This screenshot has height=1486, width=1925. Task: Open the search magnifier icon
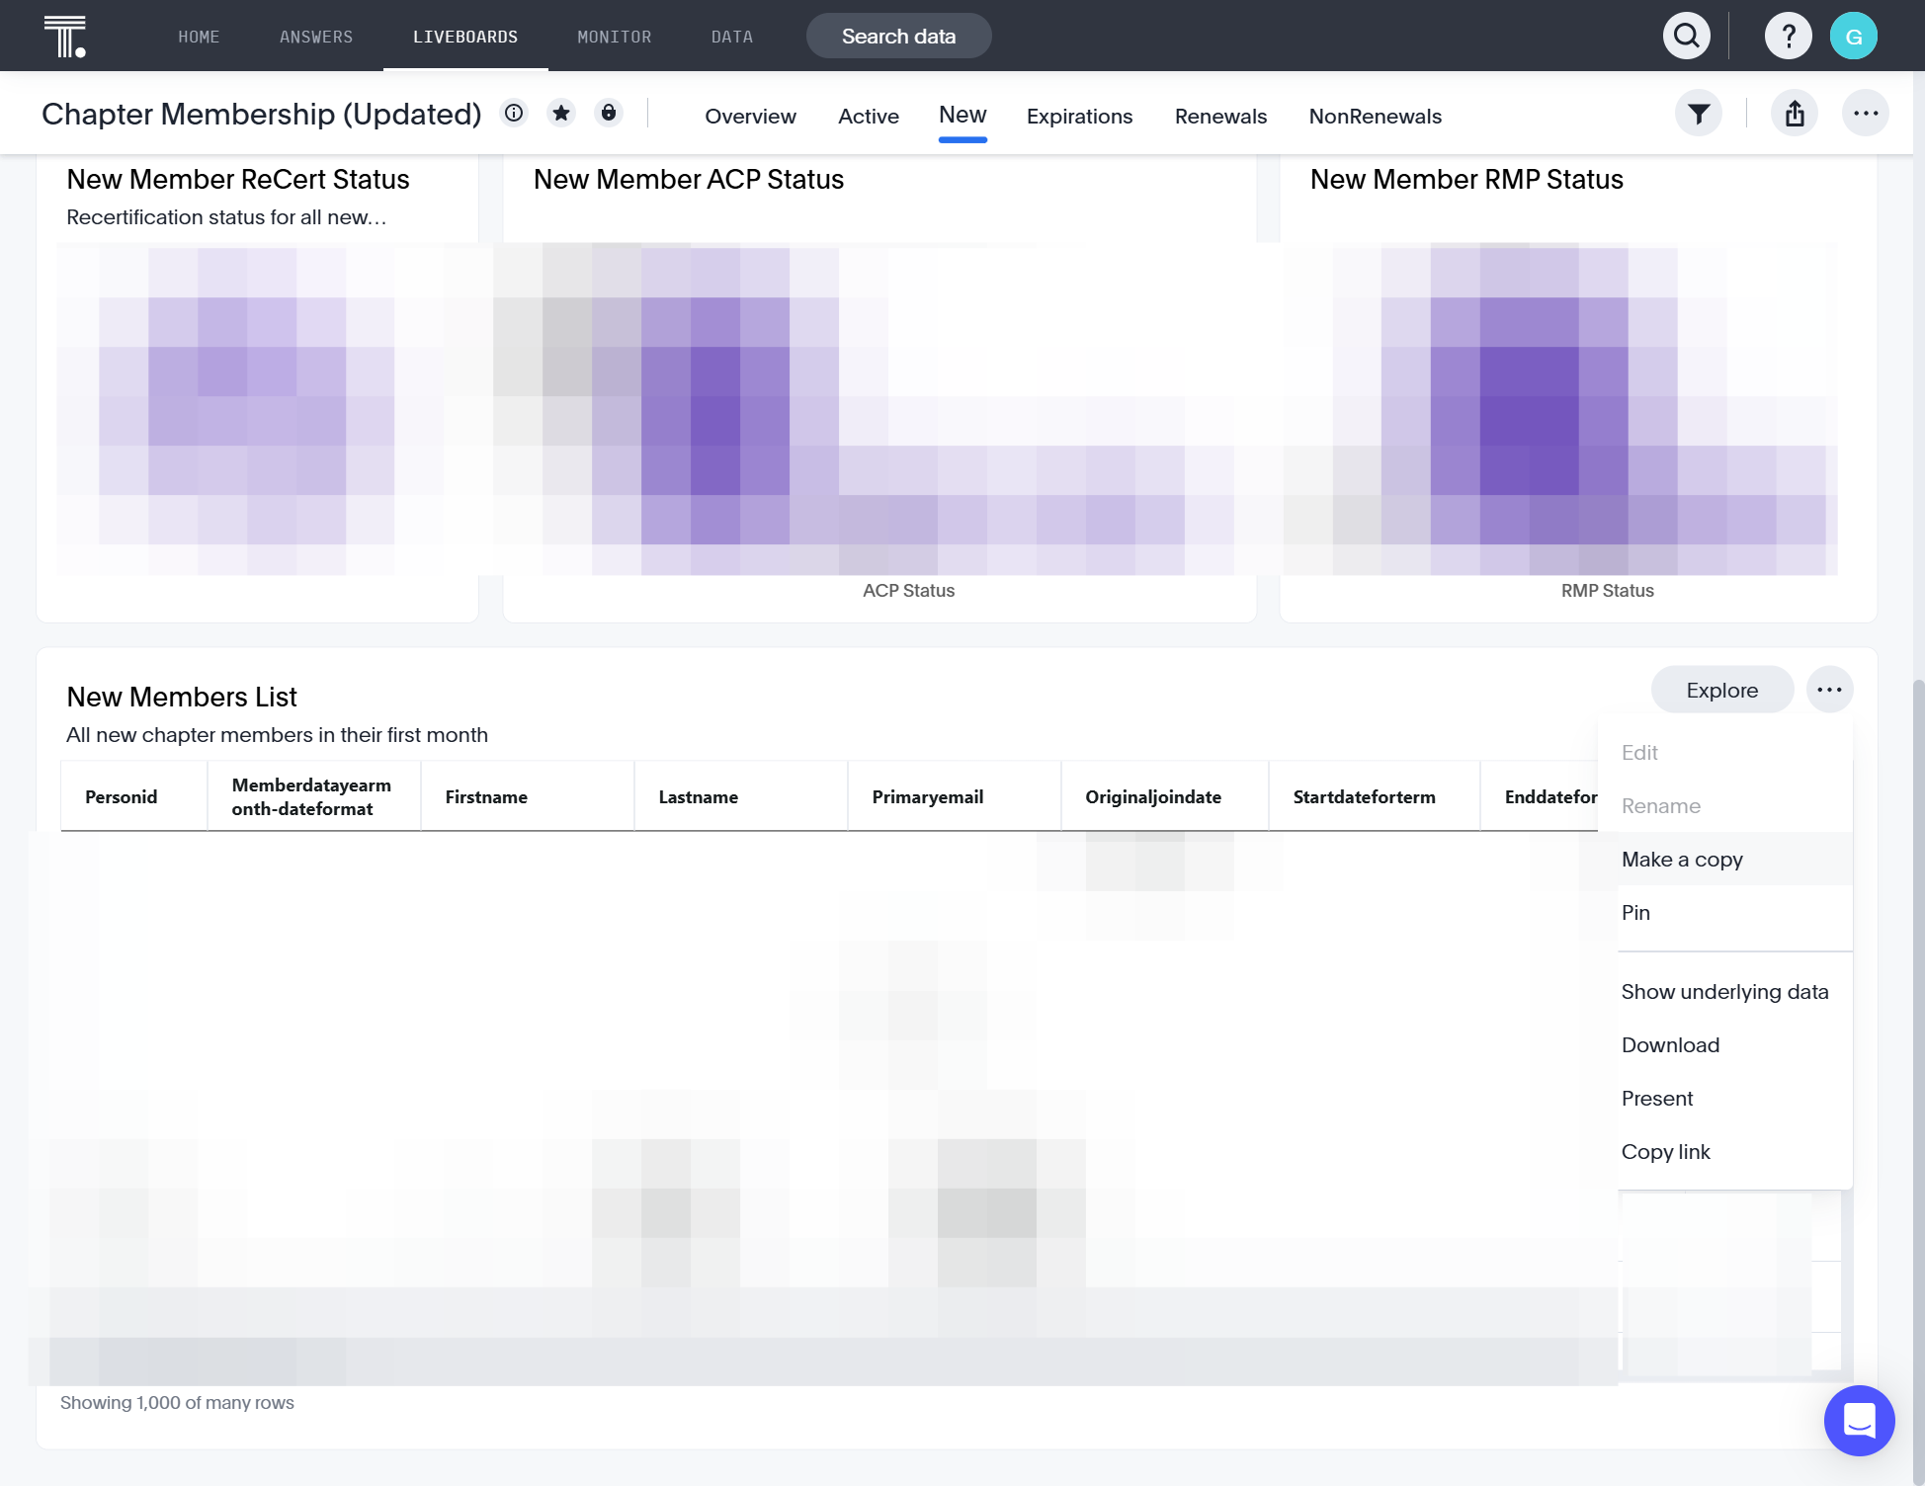1687,37
